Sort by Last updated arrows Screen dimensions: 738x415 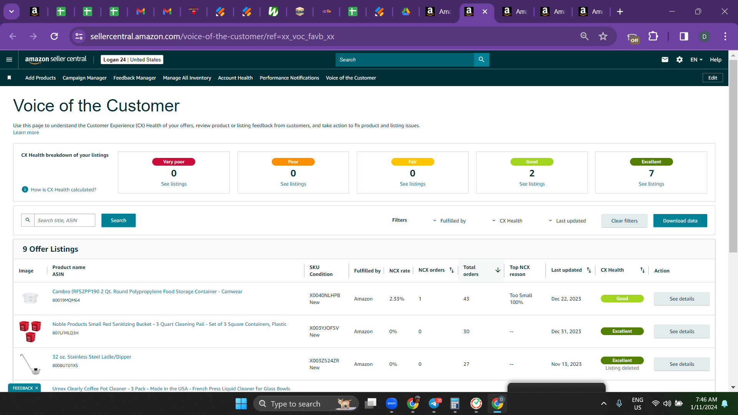coord(589,270)
